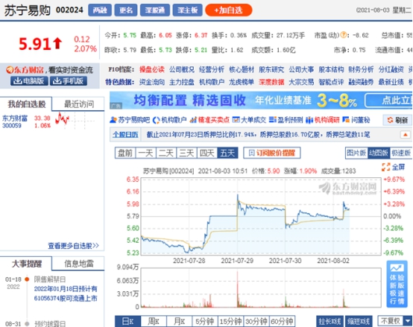Select 二天 chart range
413x327 pixels.
pyautogui.click(x=166, y=153)
